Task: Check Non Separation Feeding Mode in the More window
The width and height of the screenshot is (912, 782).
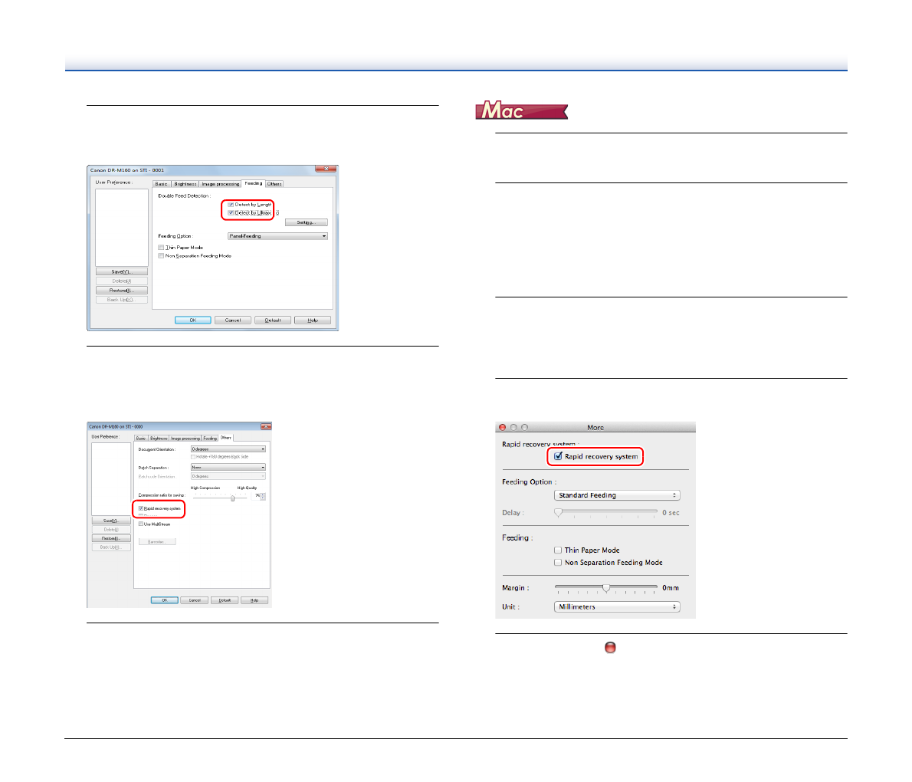Action: click(558, 563)
